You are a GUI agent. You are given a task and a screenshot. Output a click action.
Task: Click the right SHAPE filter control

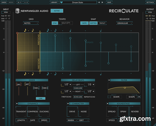[132, 97]
